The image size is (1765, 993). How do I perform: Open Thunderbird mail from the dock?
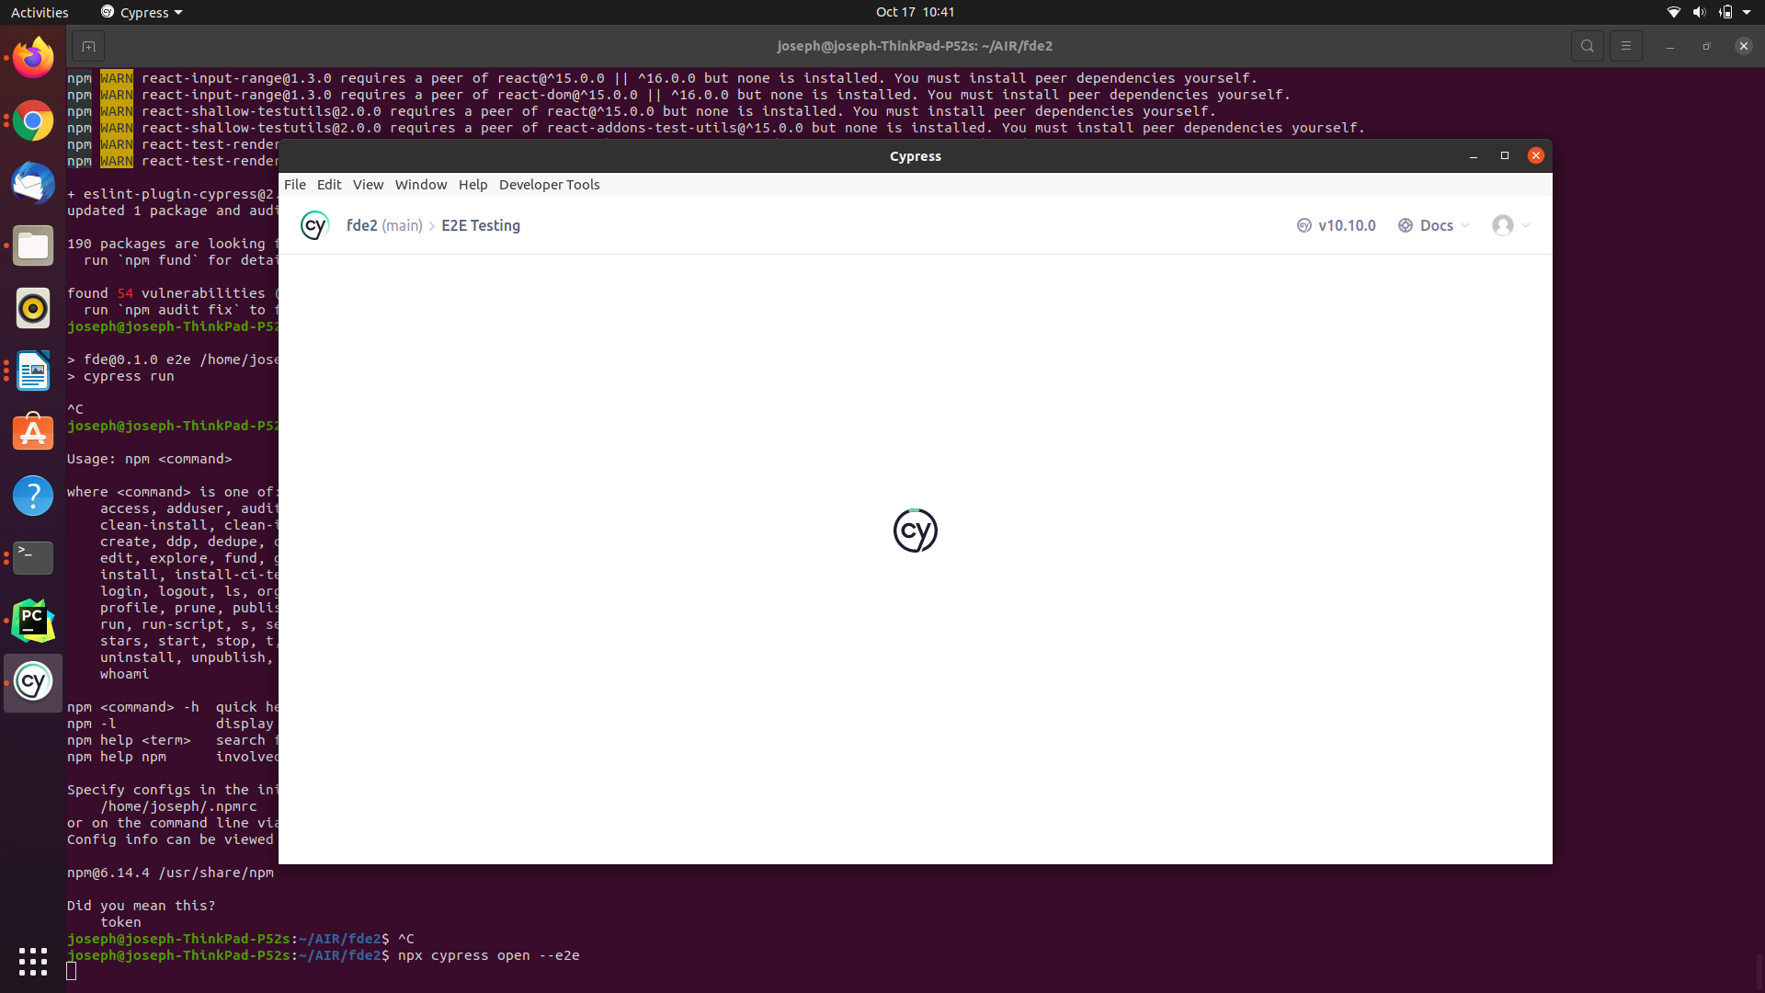coord(33,183)
